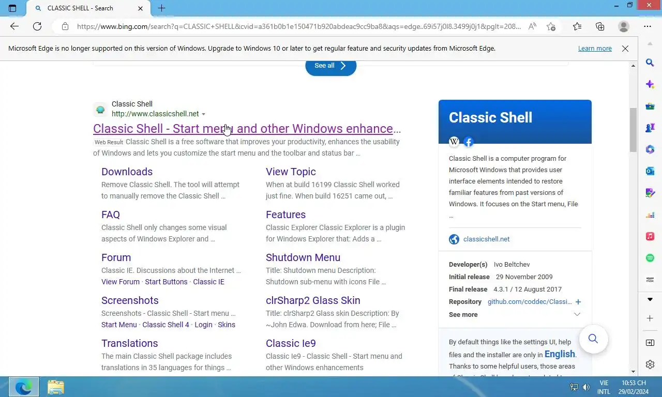The width and height of the screenshot is (662, 397).
Task: Open the Shutdown Menu sublink
Action: pos(303,257)
